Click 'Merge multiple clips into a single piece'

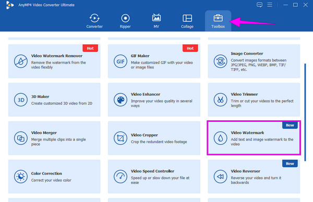58,142
